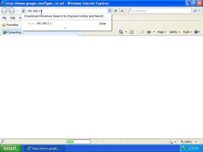Click the Home page icon
203x152 pixels.
121,32
